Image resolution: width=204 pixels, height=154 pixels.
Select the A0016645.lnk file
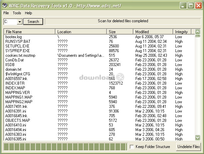[16, 116]
